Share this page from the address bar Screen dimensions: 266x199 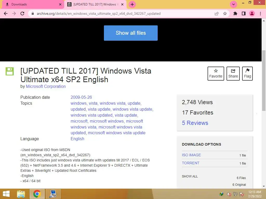click(217, 13)
